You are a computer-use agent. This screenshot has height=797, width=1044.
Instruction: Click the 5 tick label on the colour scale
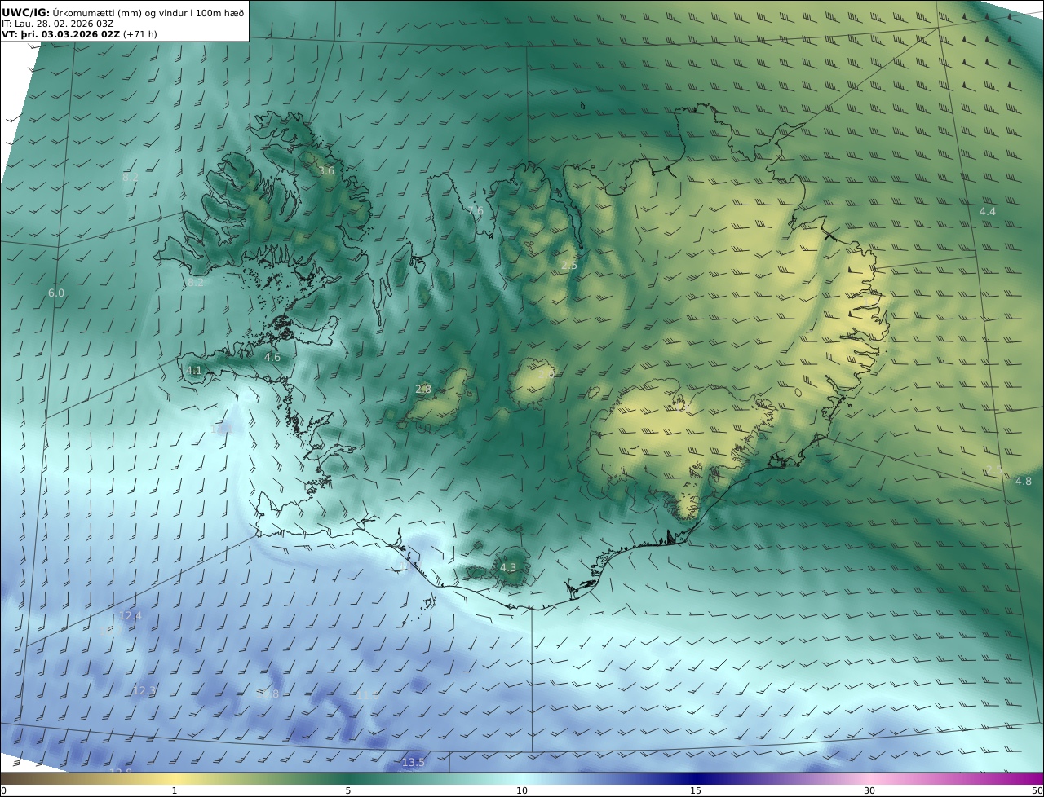348,790
